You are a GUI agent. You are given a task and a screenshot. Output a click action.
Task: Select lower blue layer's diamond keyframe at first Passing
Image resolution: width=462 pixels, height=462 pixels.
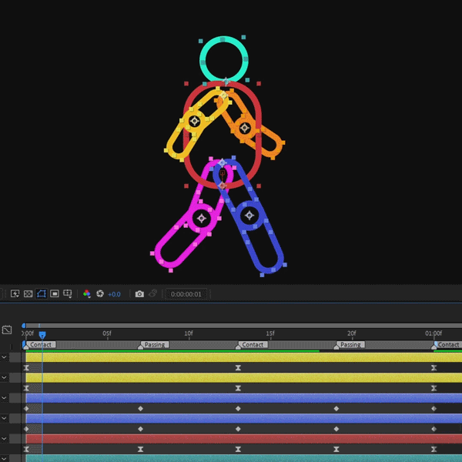point(141,429)
